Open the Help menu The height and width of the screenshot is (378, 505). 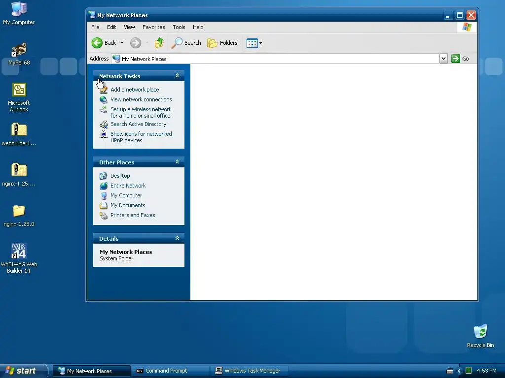pos(198,27)
